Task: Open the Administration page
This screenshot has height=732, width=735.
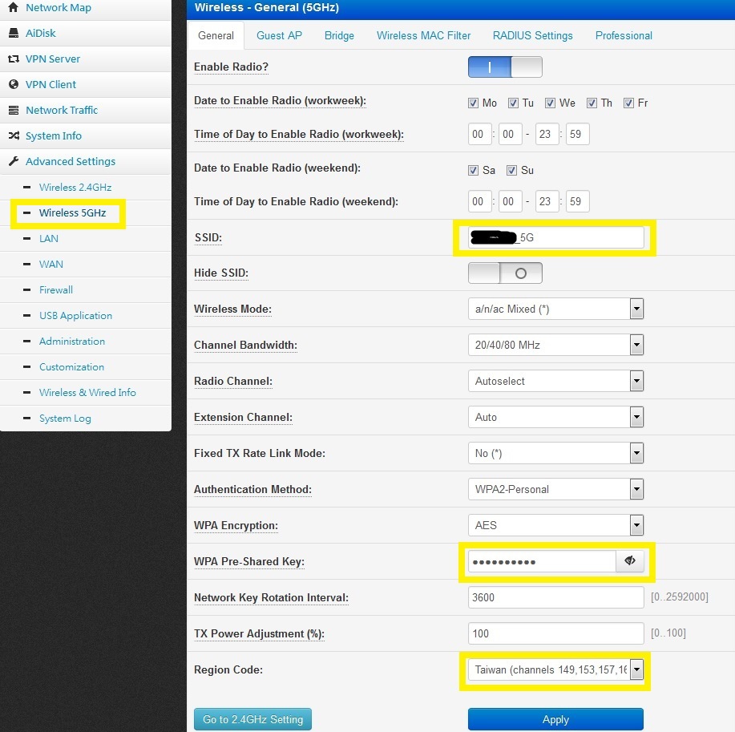Action: pyautogui.click(x=71, y=342)
